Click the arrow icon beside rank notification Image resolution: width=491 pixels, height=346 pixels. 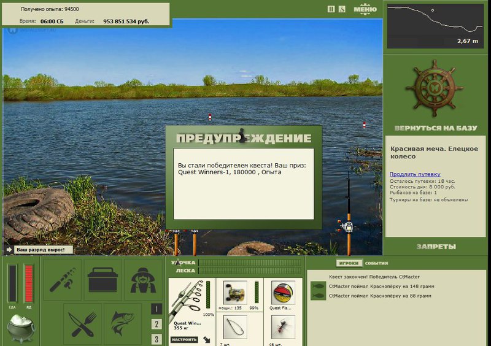(x=9, y=250)
